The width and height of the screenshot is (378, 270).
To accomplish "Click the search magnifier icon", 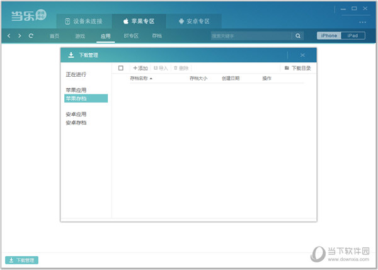I will click(x=299, y=36).
